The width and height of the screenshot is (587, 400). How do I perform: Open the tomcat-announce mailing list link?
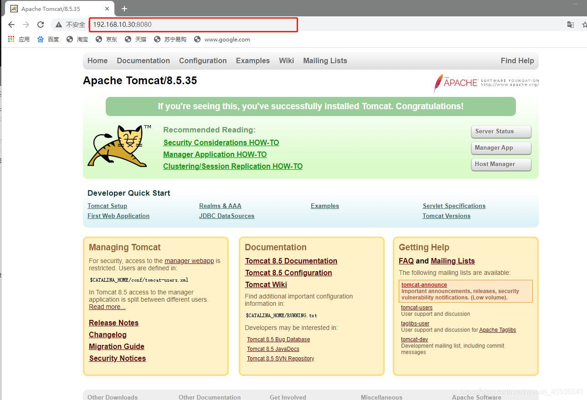click(424, 285)
